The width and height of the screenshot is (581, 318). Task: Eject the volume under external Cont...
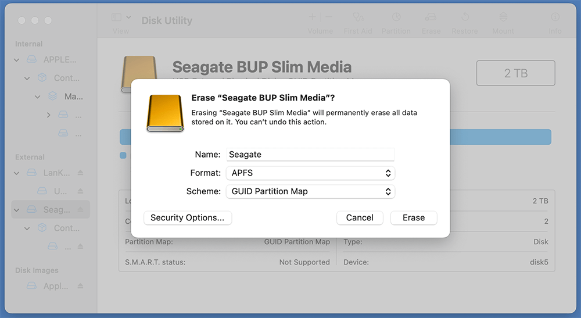pos(80,246)
